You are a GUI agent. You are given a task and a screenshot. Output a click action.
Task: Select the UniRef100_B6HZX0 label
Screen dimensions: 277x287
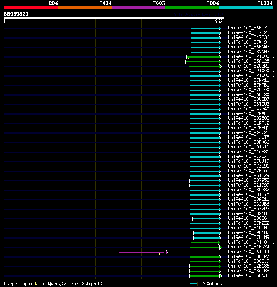point(248,95)
